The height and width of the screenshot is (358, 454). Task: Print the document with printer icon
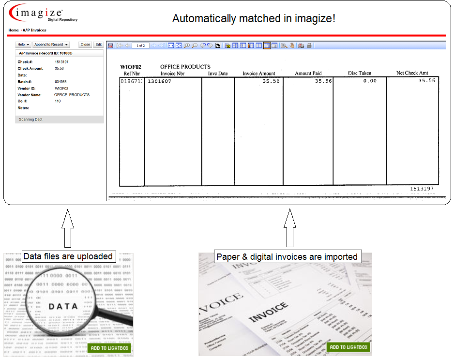[x=309, y=45]
